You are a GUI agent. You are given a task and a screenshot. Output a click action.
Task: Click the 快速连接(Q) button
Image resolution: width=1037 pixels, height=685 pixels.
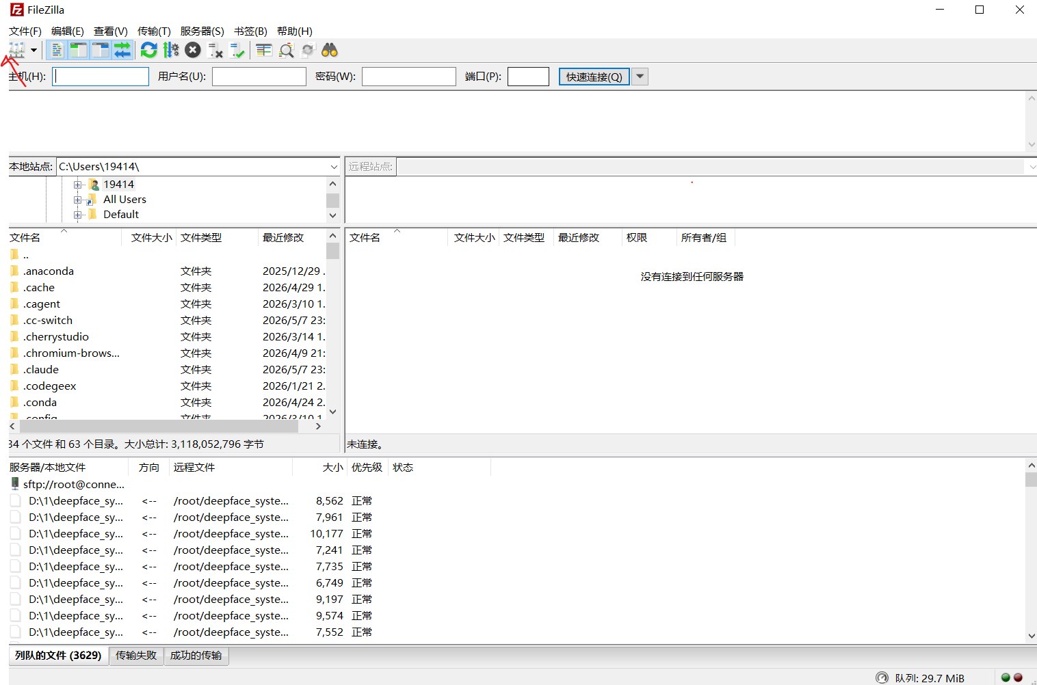pos(594,77)
